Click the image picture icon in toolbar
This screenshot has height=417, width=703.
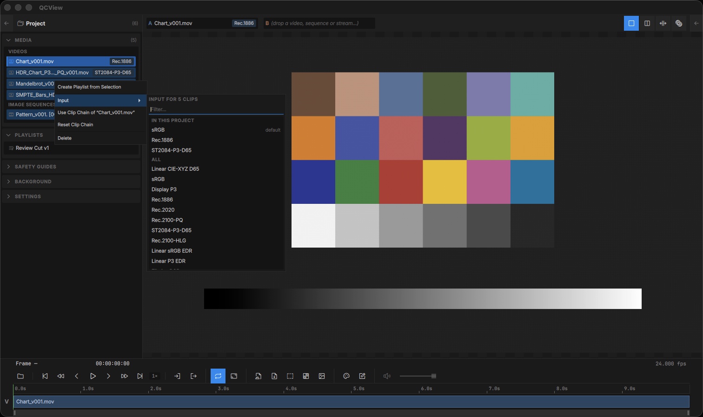pyautogui.click(x=322, y=376)
